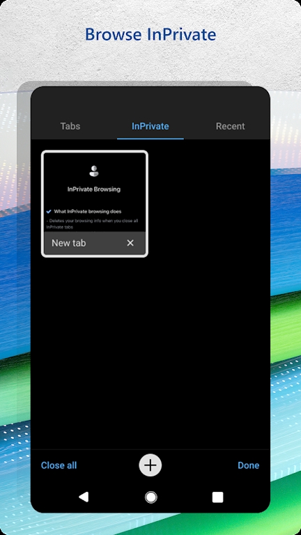Click the Browse InPrivate heading

(150, 34)
